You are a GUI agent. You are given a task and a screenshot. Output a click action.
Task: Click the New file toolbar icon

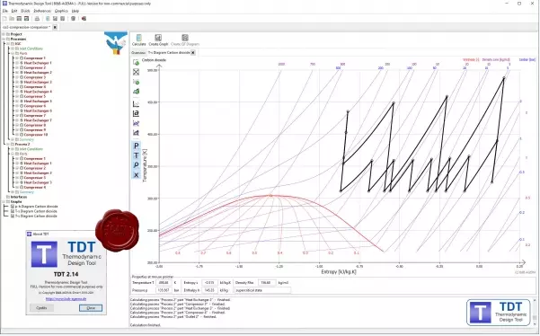point(4,19)
